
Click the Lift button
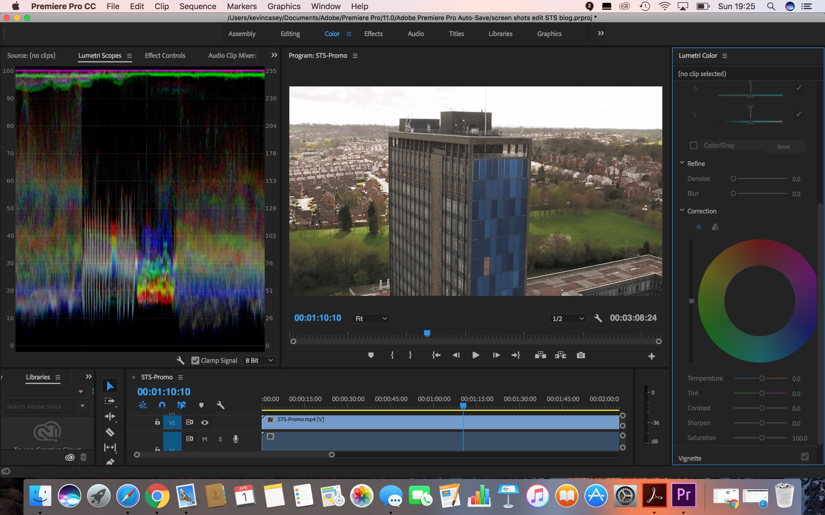pyautogui.click(x=540, y=355)
